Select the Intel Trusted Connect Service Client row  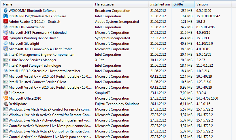37,82
